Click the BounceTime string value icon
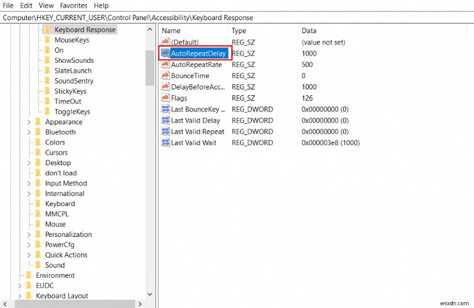 (x=165, y=76)
